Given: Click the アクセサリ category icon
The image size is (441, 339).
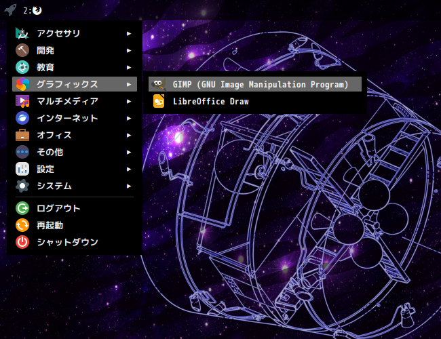Looking at the screenshot, I should pyautogui.click(x=22, y=33).
